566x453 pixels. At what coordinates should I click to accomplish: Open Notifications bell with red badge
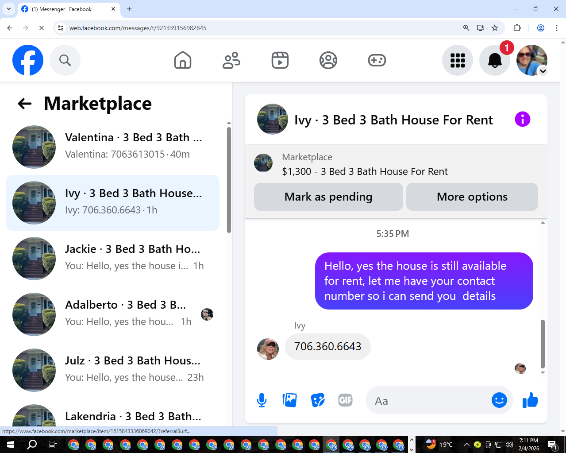coord(495,60)
